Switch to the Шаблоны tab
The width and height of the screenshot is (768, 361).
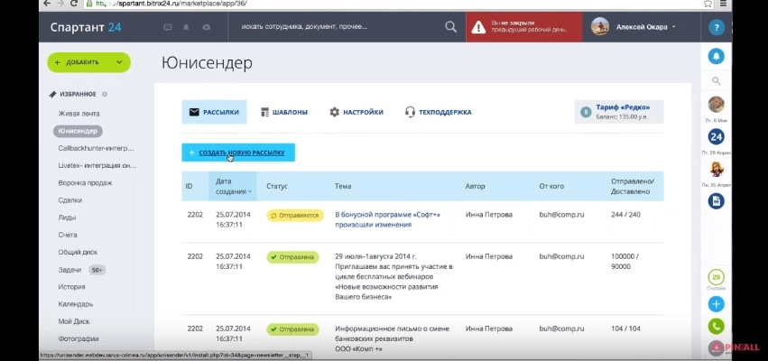point(283,112)
